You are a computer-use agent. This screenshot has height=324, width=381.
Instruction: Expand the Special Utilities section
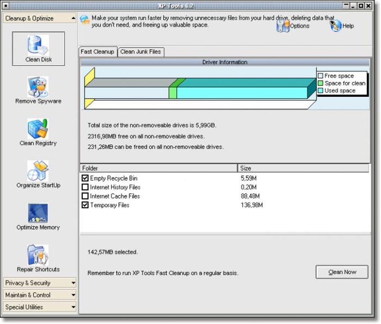39,307
